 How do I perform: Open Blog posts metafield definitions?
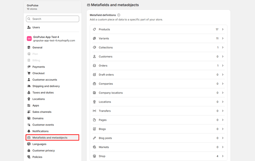(159, 138)
